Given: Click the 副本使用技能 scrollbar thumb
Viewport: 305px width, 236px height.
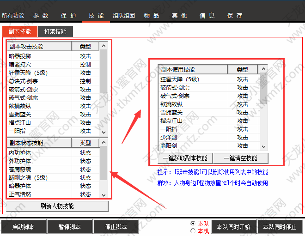Looking at the screenshot, I should pos(263,89).
